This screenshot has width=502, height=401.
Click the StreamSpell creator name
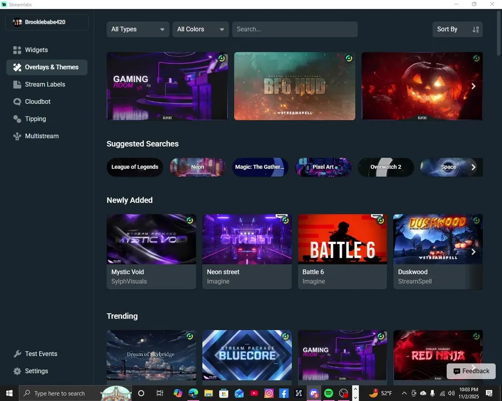click(x=415, y=282)
